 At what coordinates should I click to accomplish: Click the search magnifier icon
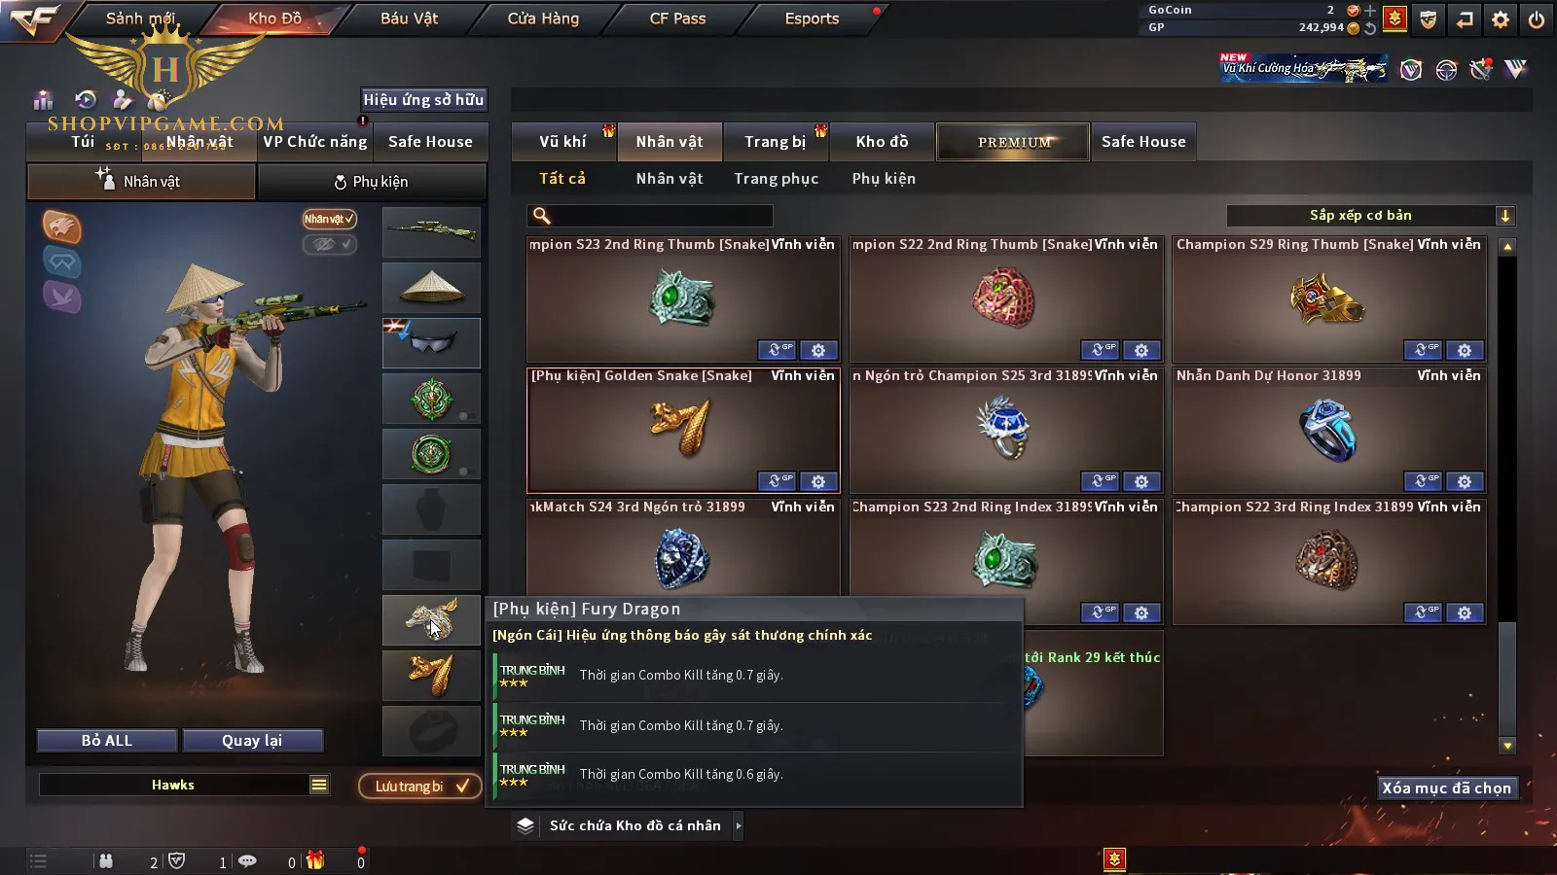[x=542, y=216]
